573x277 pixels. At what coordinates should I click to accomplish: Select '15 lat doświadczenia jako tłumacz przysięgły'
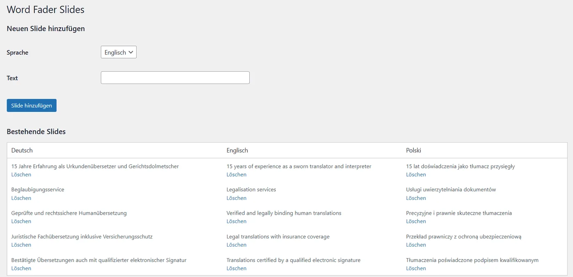click(x=460, y=166)
